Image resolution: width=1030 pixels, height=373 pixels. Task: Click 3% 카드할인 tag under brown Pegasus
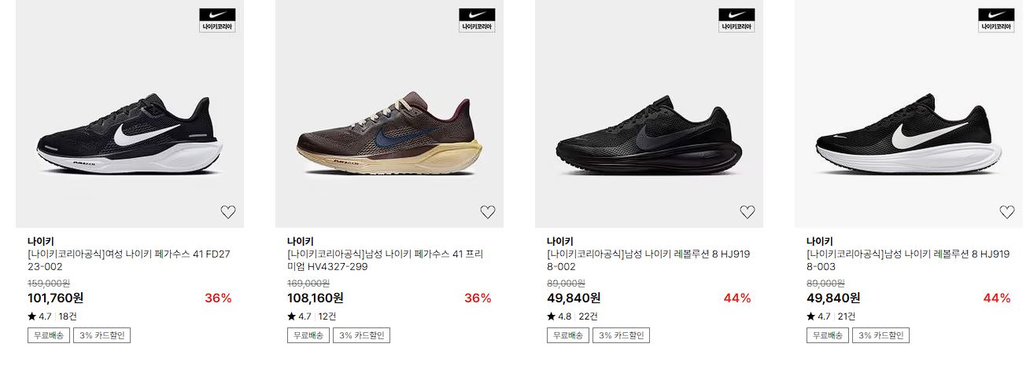tap(362, 335)
